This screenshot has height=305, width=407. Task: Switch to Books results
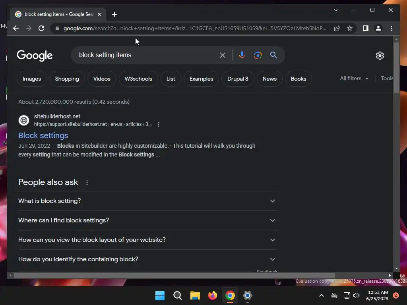tap(298, 79)
